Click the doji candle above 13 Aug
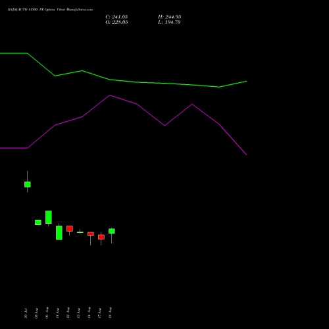 pos(80,232)
